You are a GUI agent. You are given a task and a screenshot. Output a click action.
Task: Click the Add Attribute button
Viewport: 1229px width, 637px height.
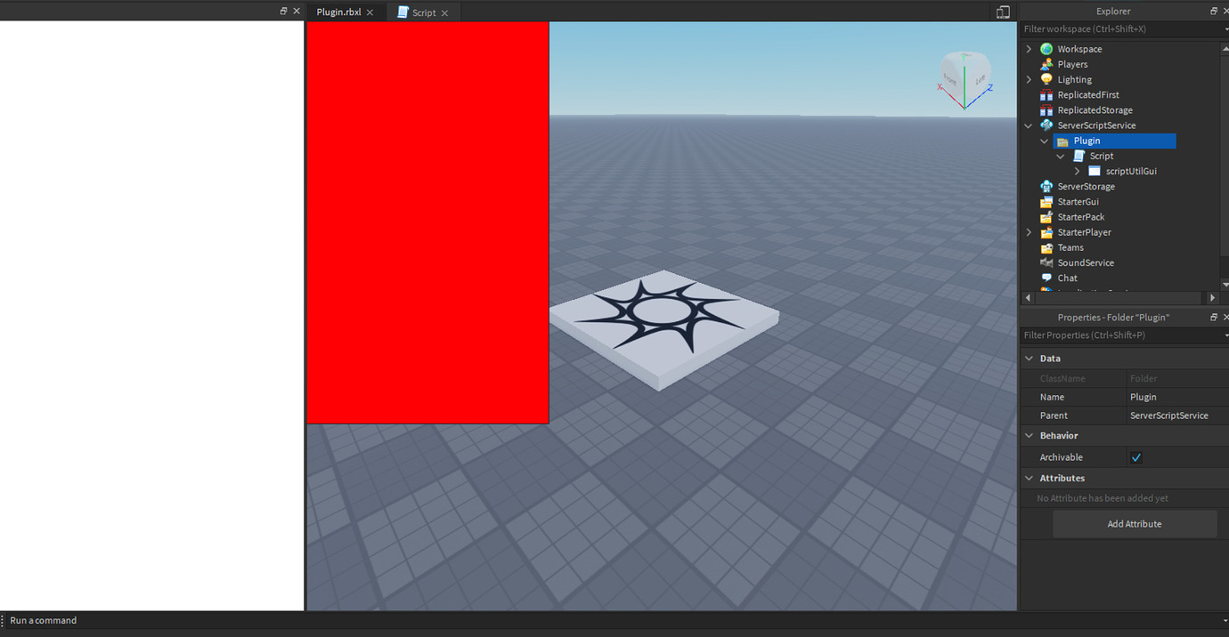click(1135, 523)
